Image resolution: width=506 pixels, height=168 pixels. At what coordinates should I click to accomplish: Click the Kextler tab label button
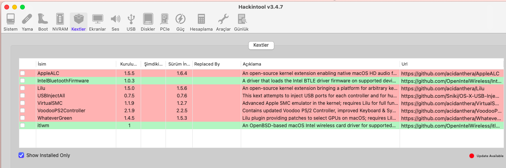261,46
